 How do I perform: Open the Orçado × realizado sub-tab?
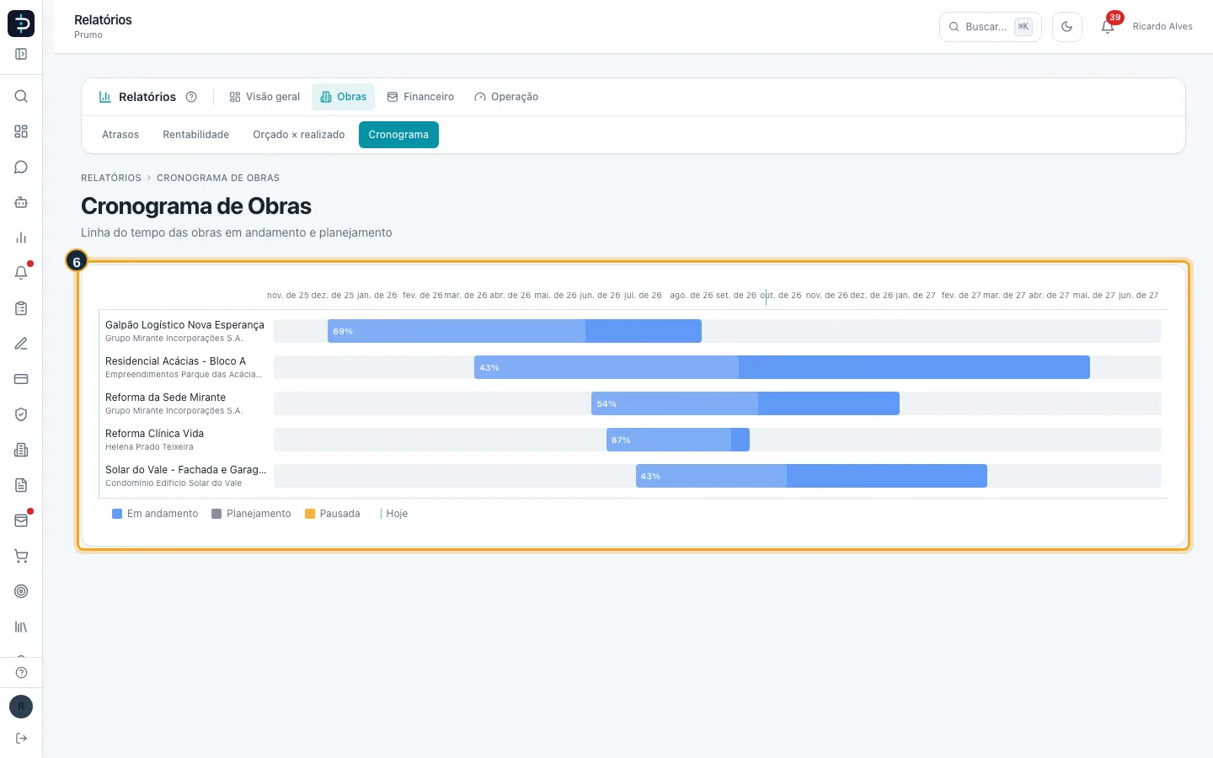pos(299,135)
